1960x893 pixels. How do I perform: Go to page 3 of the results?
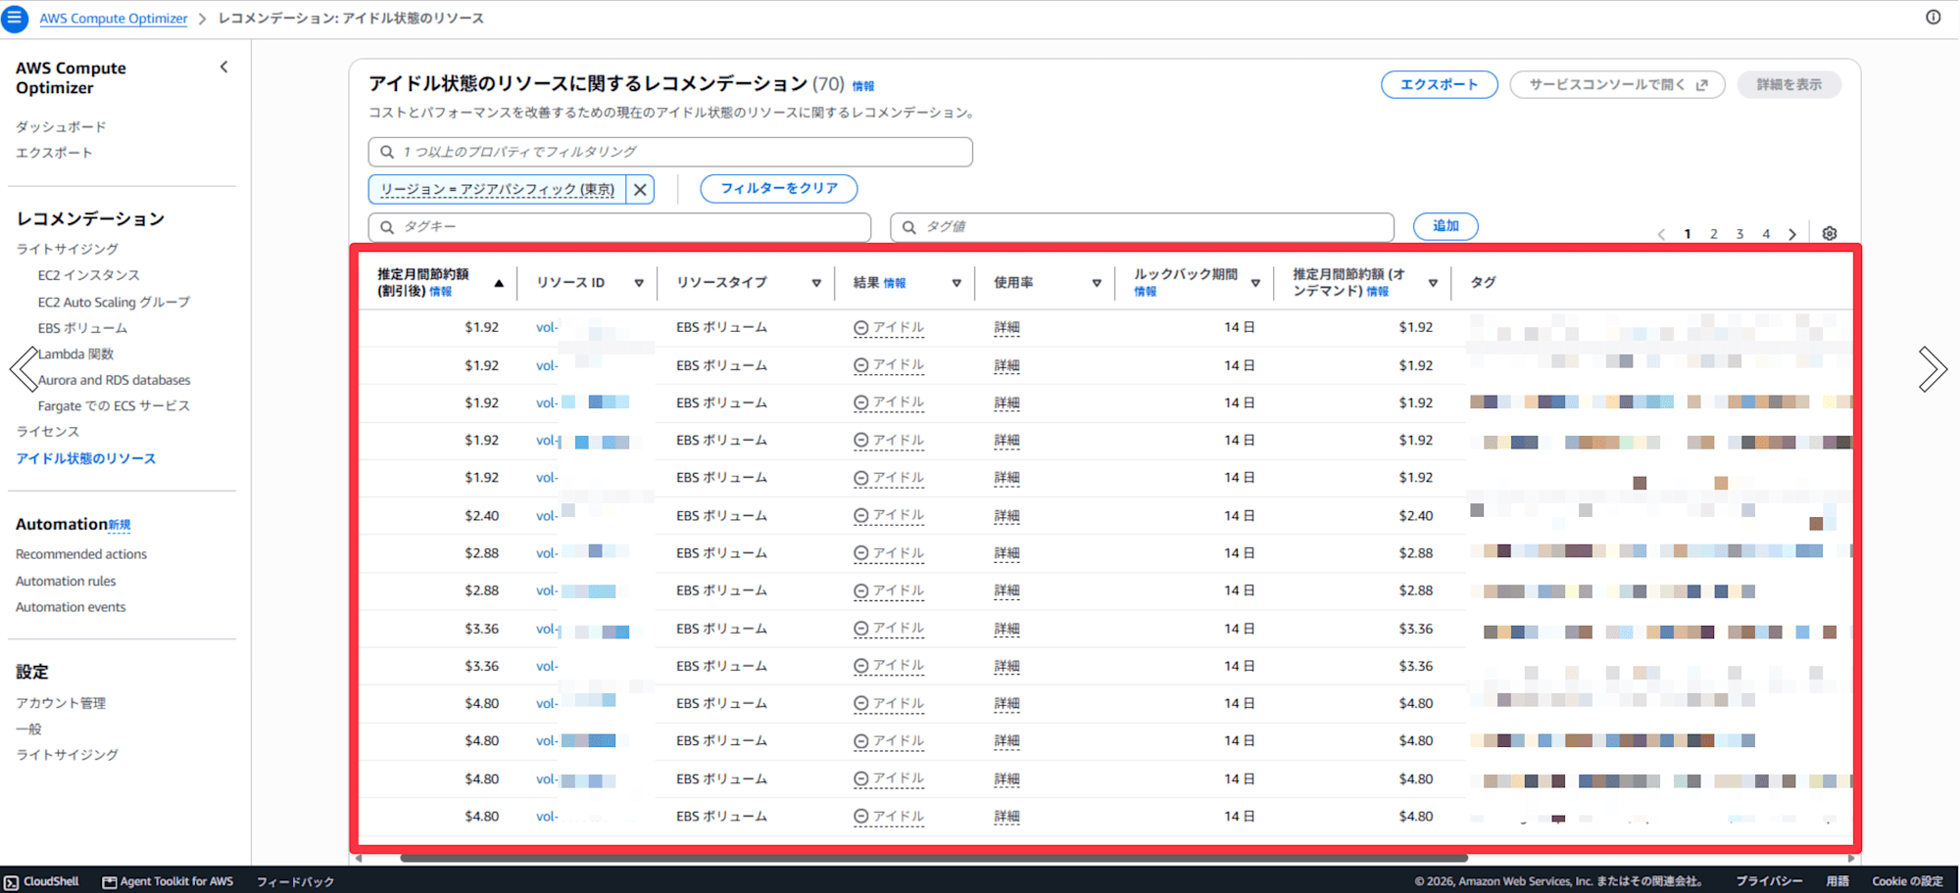tap(1740, 234)
